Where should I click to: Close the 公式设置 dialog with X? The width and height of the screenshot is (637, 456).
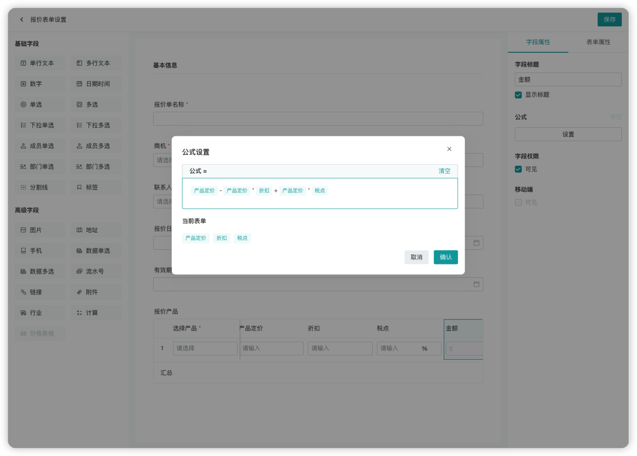[449, 149]
